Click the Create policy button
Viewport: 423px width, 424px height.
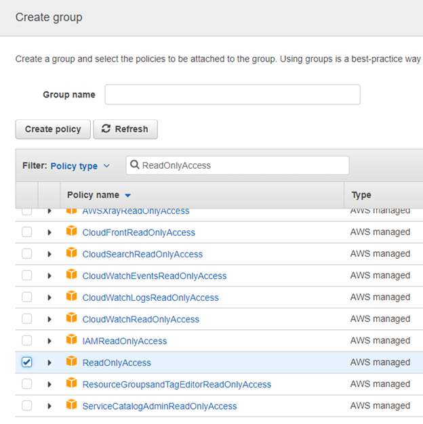click(x=53, y=129)
